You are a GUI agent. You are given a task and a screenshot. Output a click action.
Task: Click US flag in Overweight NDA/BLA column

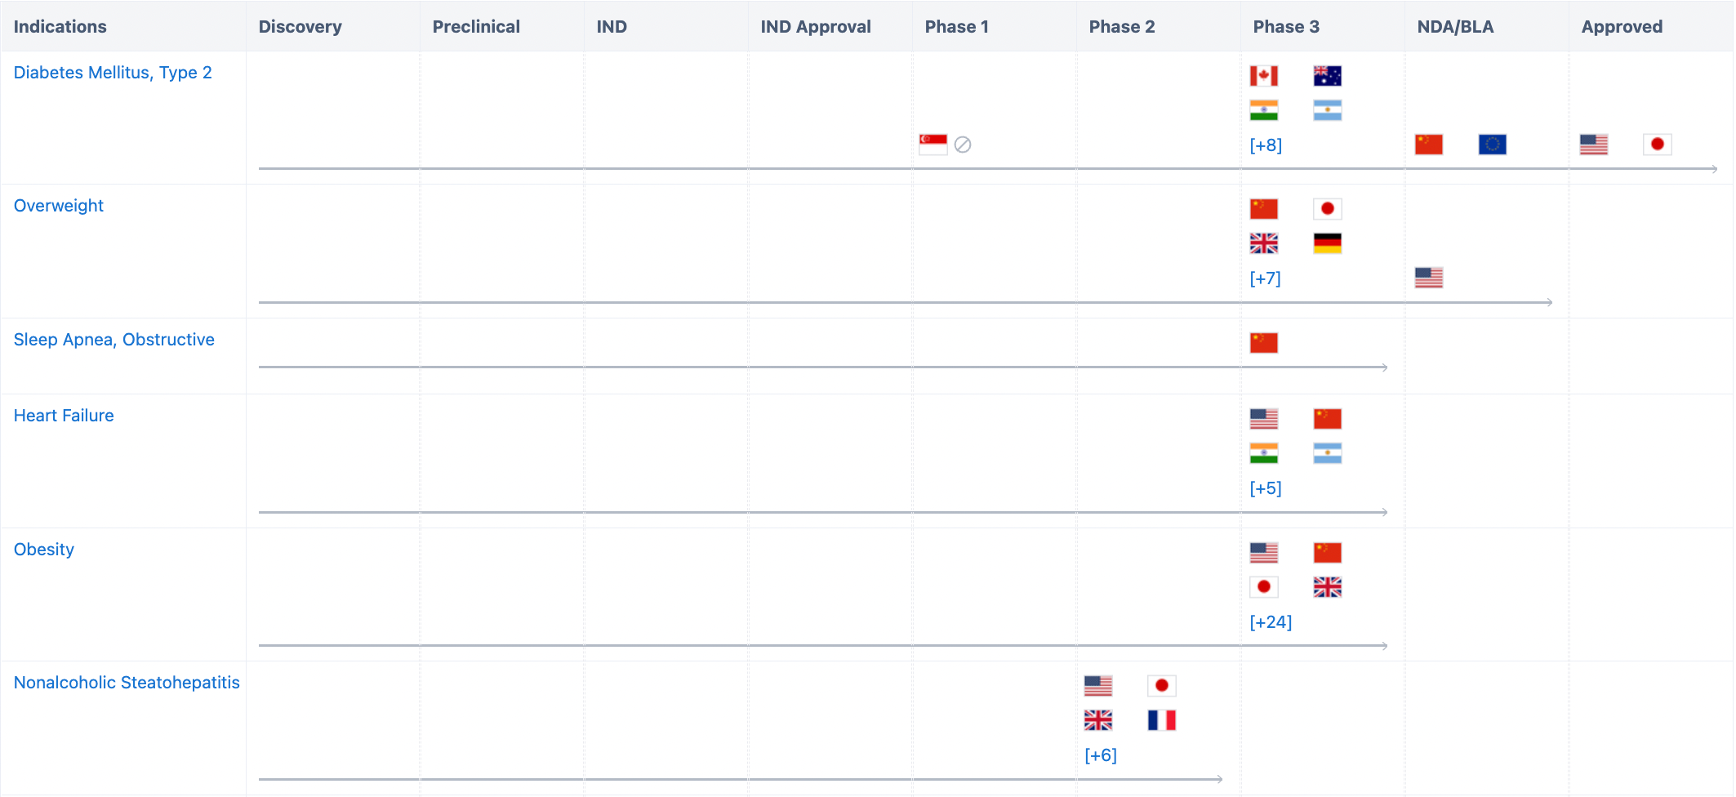click(1428, 278)
